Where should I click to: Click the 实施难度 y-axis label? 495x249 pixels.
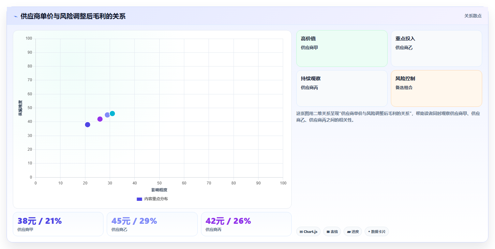click(20, 108)
